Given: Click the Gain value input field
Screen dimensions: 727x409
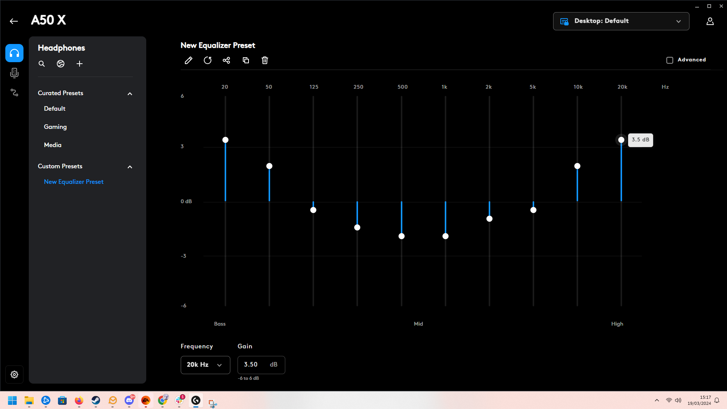Looking at the screenshot, I should point(261,365).
